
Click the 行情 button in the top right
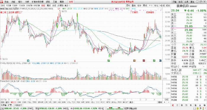pyautogui.click(x=174, y=2)
